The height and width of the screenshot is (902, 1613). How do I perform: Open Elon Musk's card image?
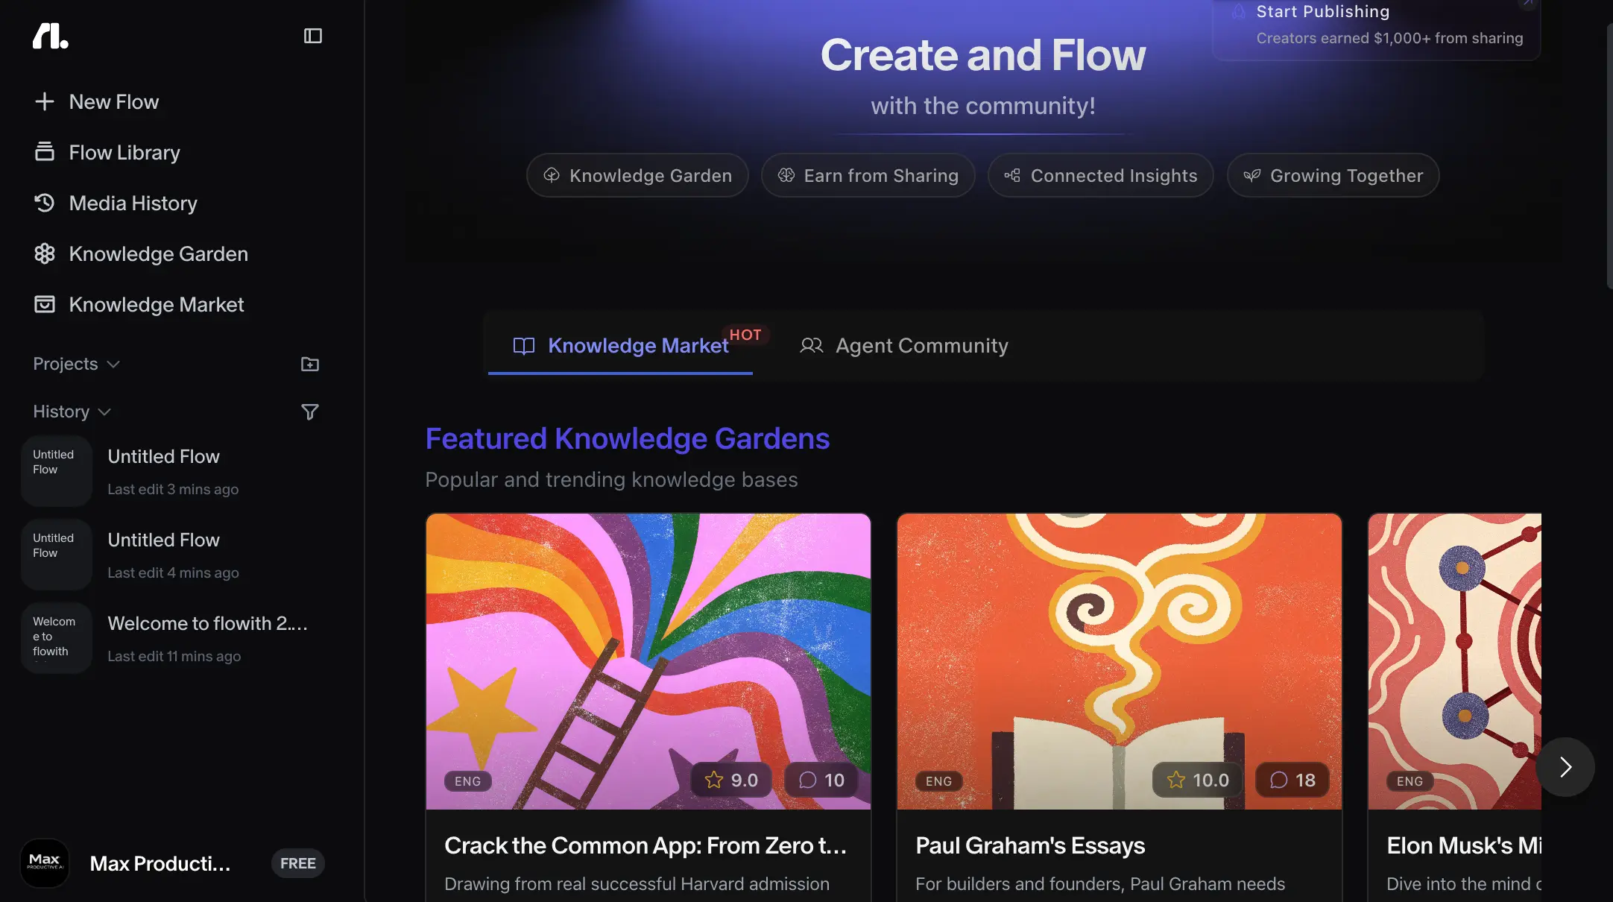tap(1455, 660)
